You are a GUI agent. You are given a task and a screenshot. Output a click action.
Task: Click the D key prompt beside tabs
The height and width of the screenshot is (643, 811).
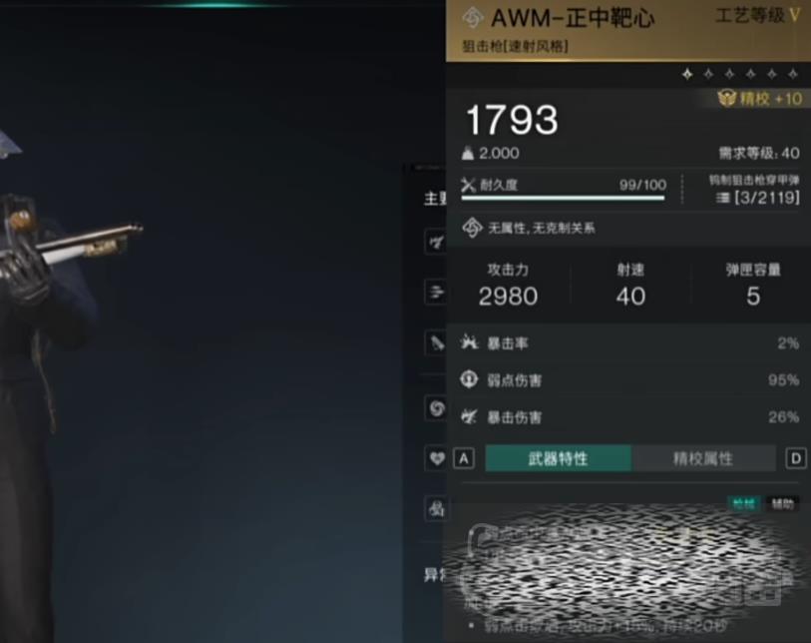tap(796, 458)
